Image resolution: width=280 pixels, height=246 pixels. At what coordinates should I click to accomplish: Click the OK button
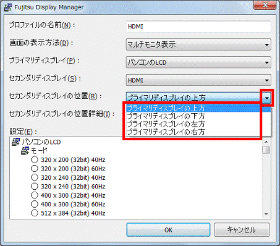(x=168, y=230)
